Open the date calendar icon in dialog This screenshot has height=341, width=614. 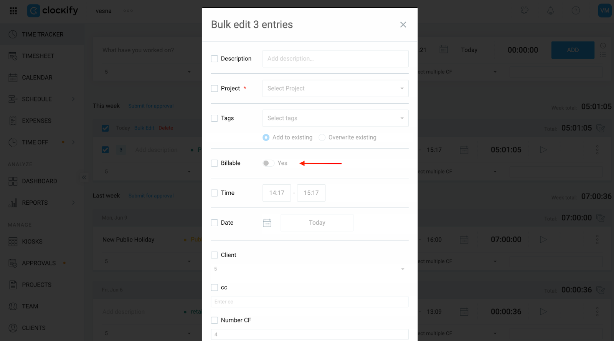coord(267,223)
